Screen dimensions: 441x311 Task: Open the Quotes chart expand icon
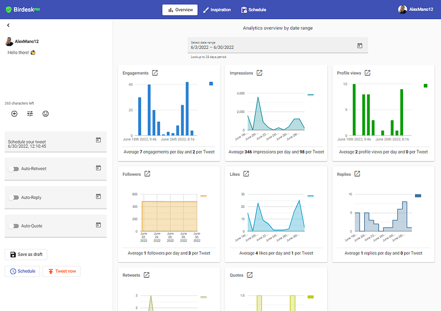[x=250, y=275]
